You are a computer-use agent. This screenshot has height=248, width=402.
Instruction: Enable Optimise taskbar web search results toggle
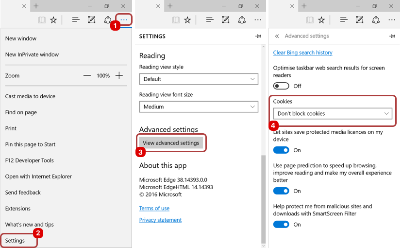pos(281,86)
